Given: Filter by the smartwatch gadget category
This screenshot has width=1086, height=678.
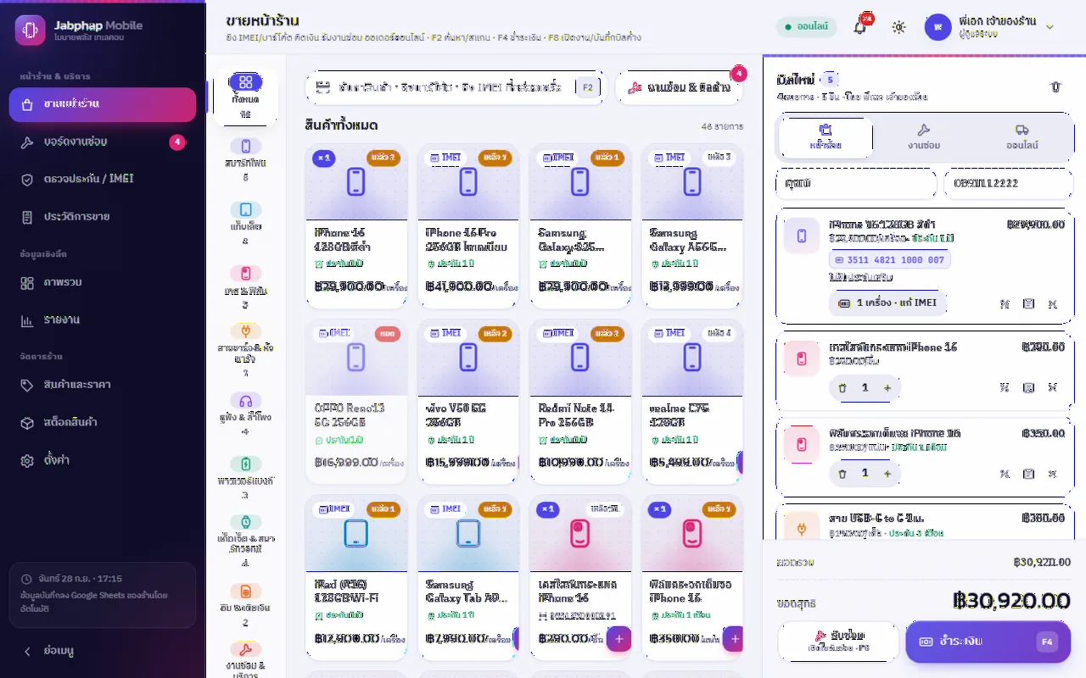Looking at the screenshot, I should (245, 540).
